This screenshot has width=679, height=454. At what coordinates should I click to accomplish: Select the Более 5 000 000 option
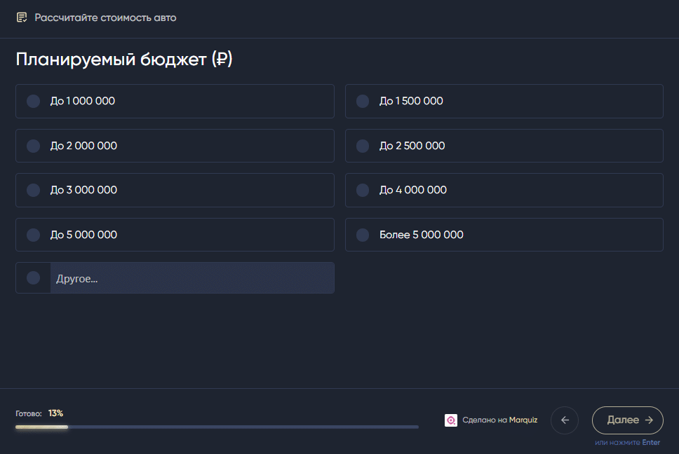click(x=504, y=235)
